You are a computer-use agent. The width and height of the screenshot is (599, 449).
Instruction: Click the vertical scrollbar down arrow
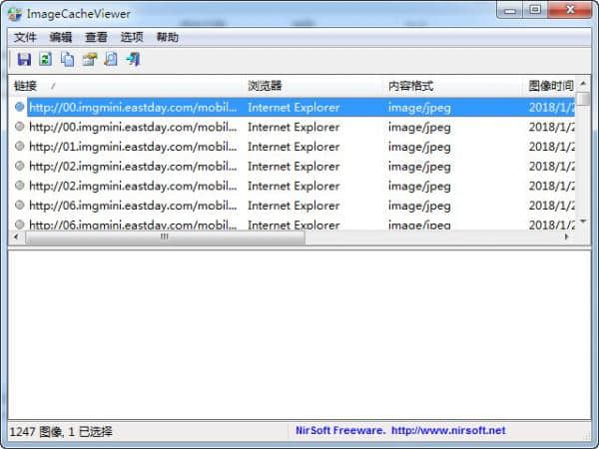tap(583, 222)
